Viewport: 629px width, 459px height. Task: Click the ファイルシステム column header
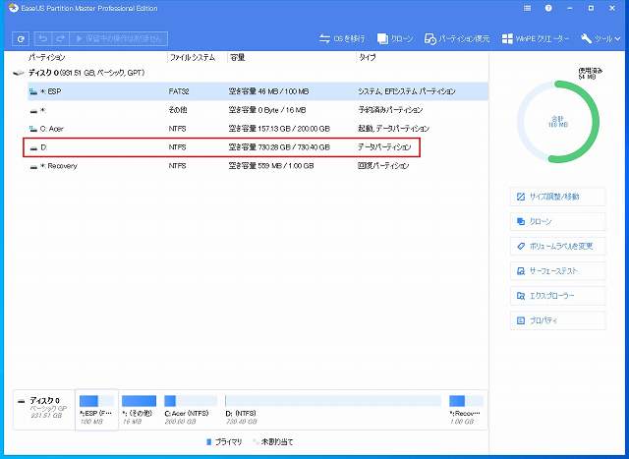[x=193, y=57]
